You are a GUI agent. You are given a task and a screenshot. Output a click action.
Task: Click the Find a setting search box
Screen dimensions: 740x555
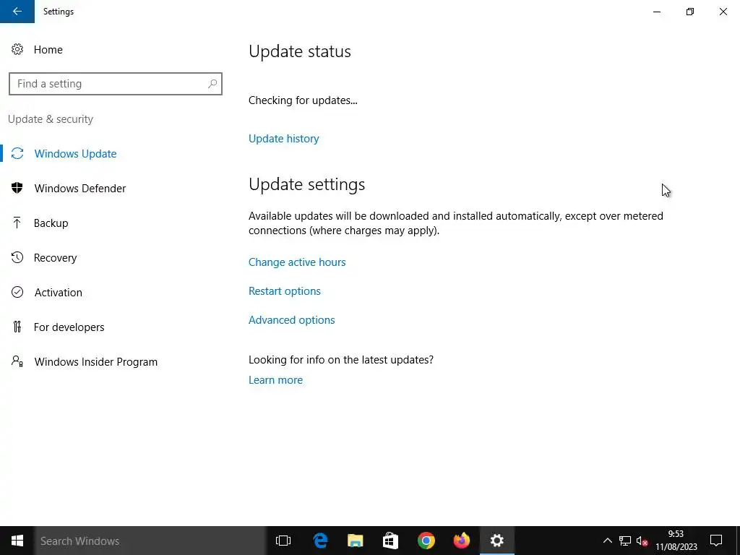tap(115, 84)
